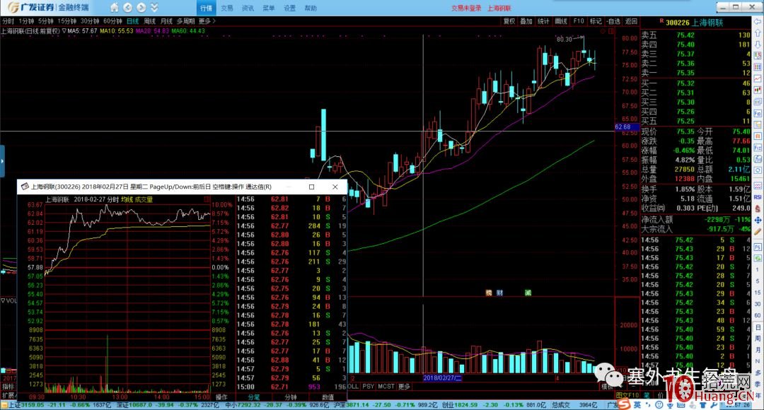Click the 300226 上海钢联 stock title
The image size is (764, 410).
click(x=695, y=23)
